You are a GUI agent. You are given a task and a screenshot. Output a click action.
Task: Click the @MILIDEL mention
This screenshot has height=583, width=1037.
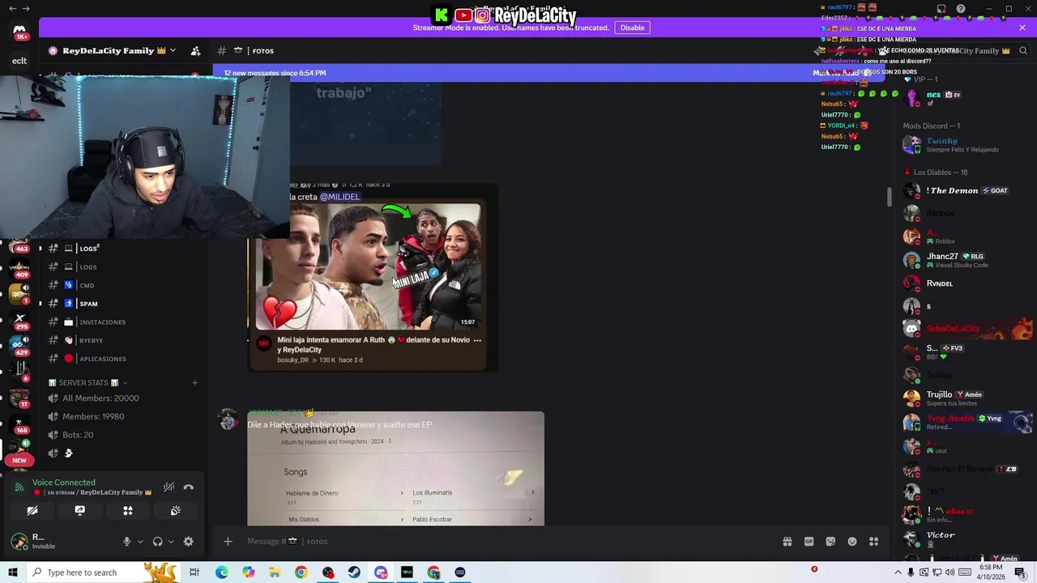pyautogui.click(x=339, y=197)
